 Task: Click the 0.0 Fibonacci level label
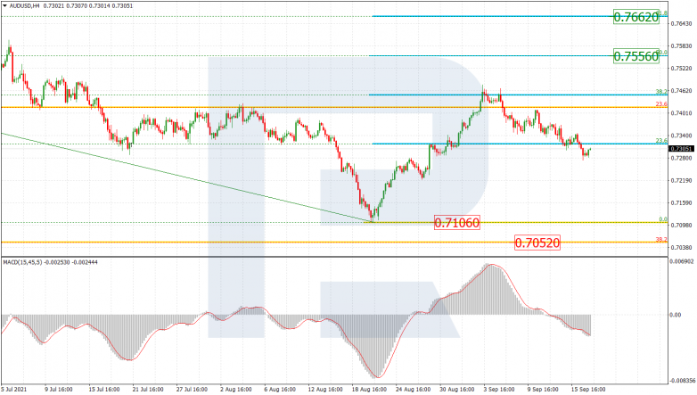coord(663,219)
